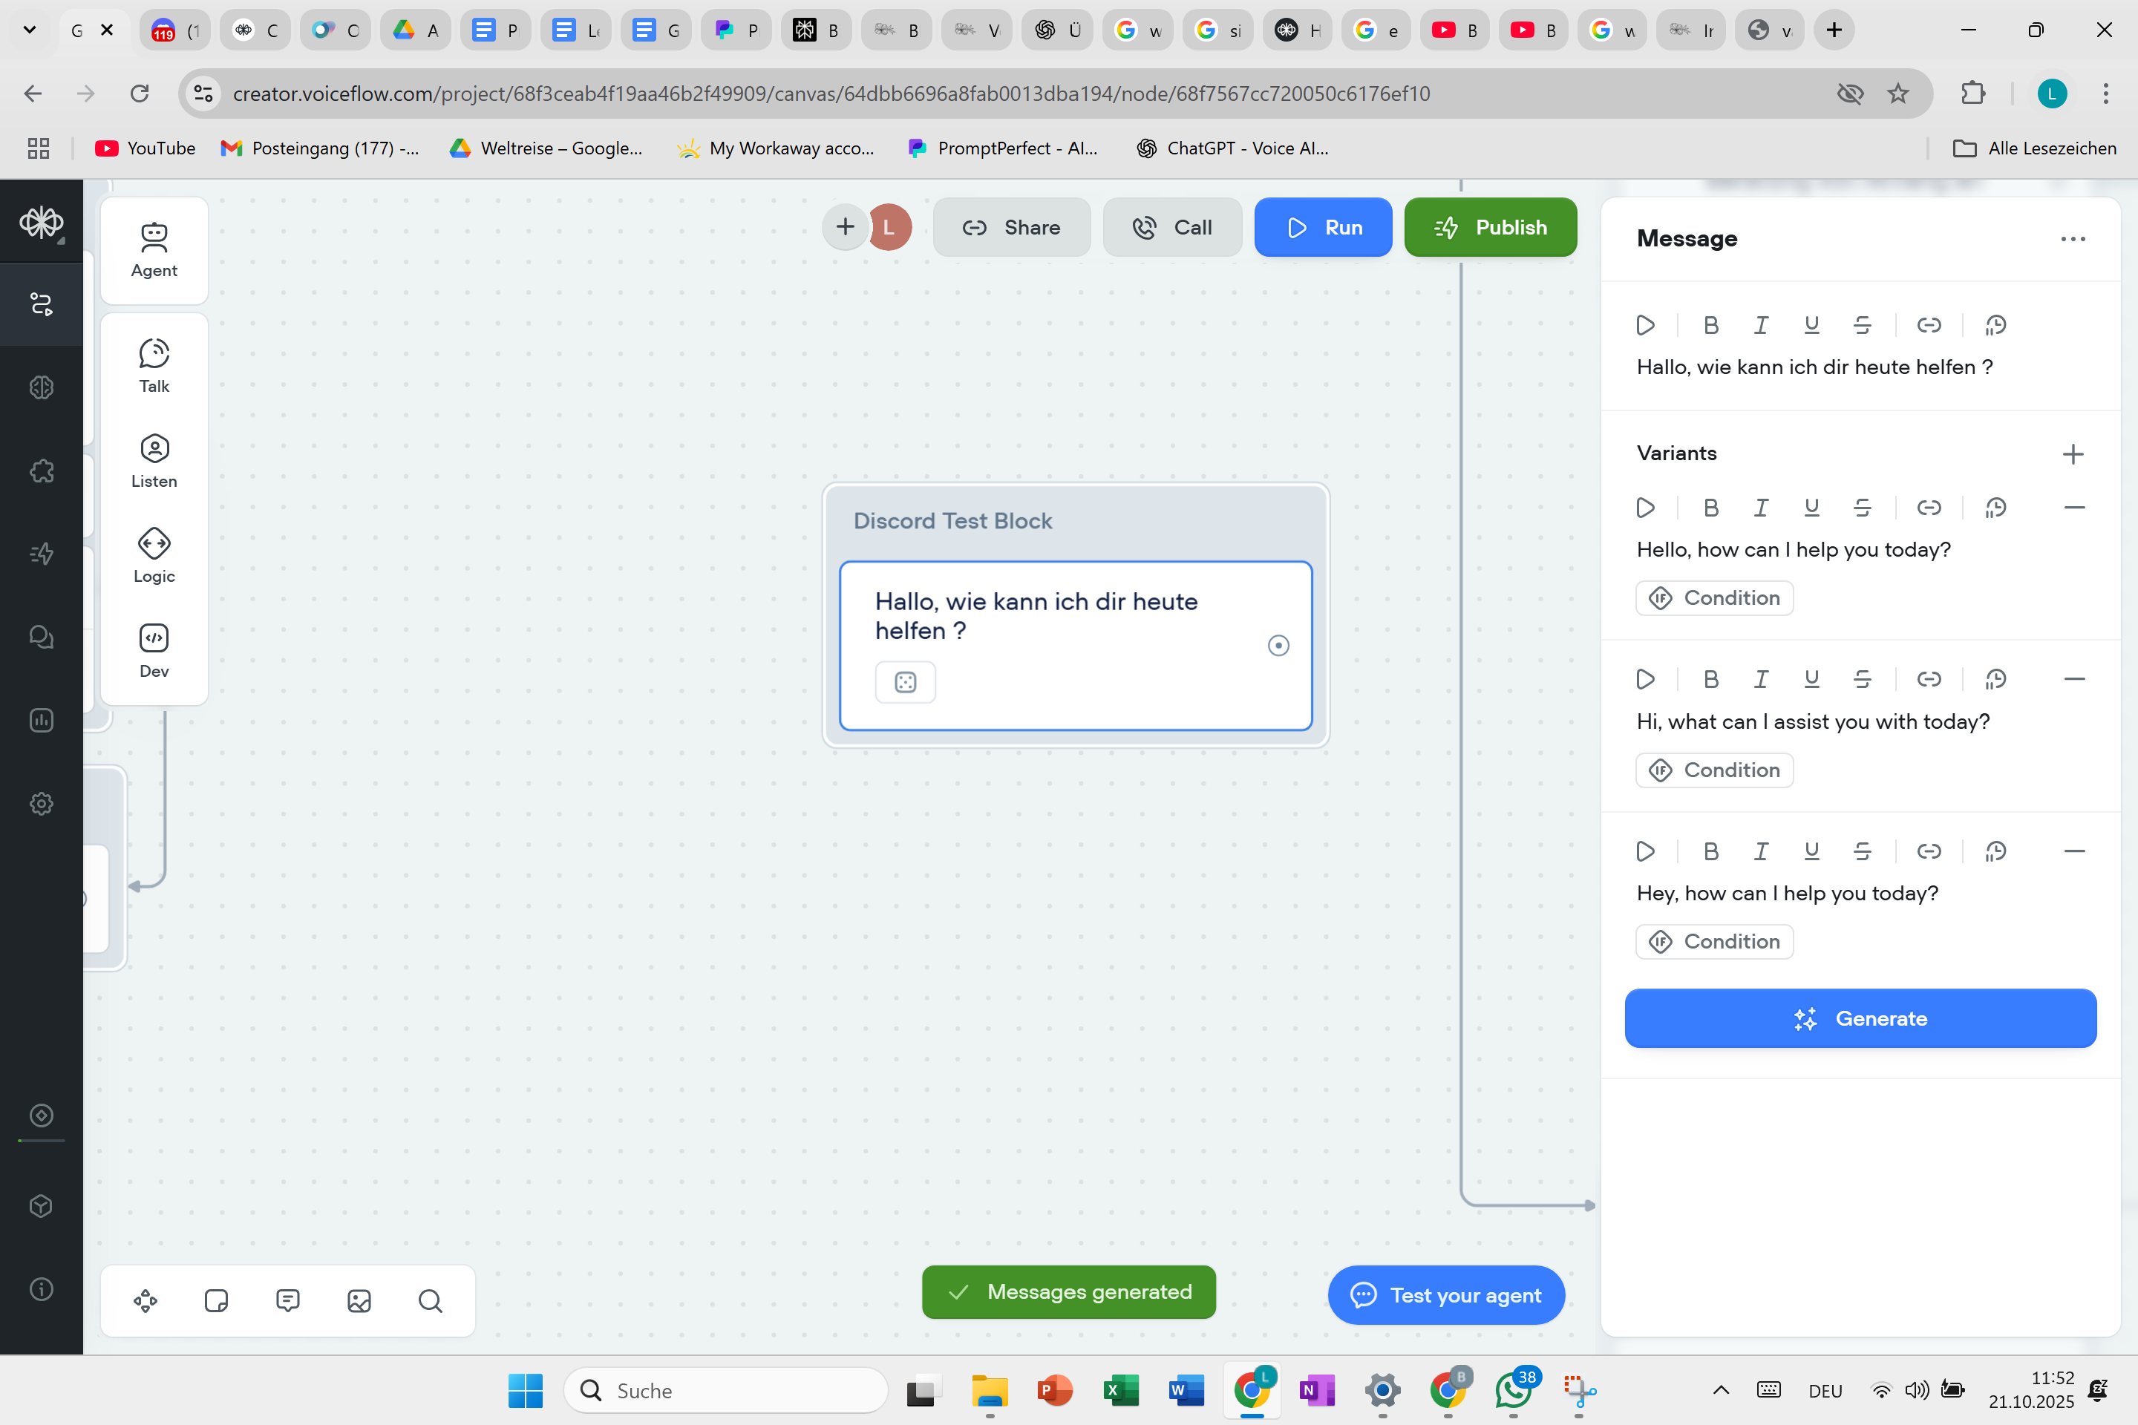Click the blue Generate button

click(1860, 1019)
